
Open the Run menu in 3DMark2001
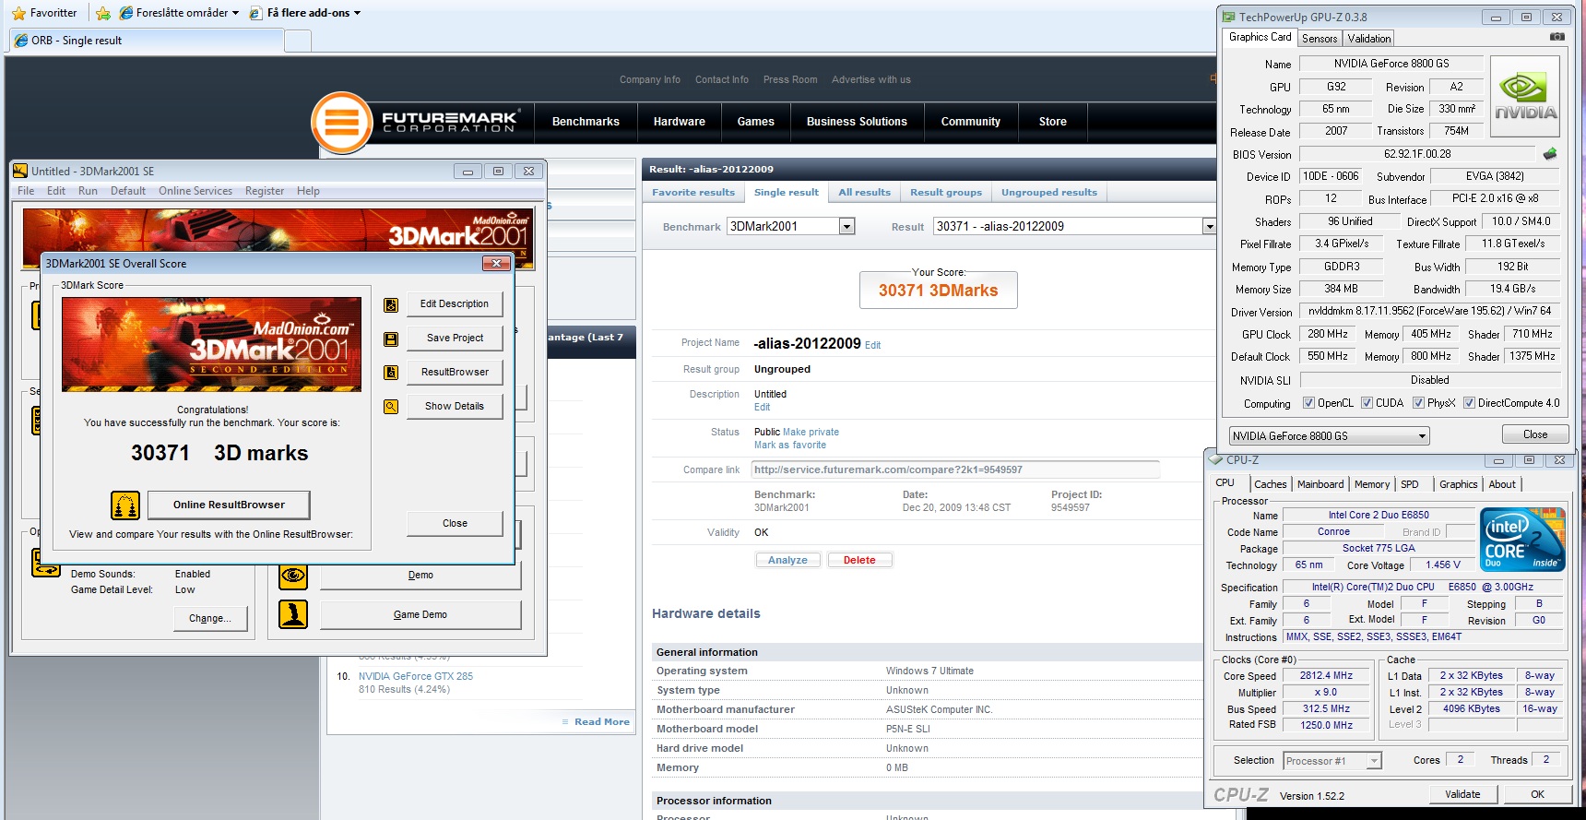88,191
